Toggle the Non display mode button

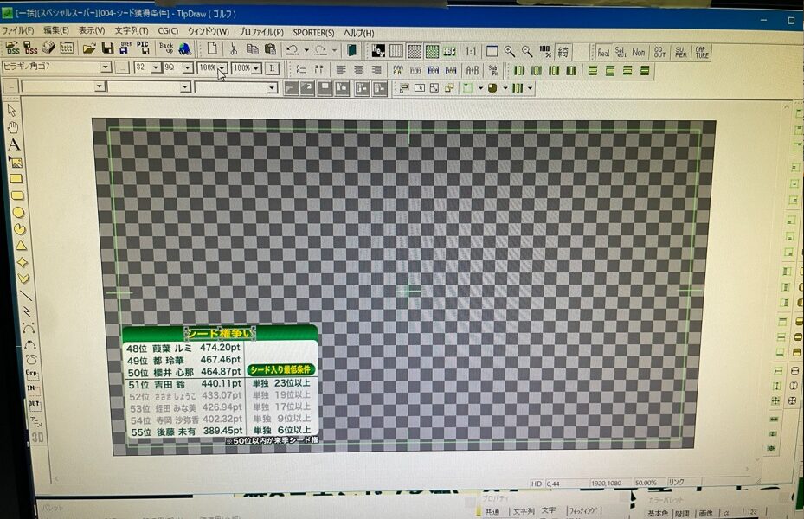pos(639,52)
